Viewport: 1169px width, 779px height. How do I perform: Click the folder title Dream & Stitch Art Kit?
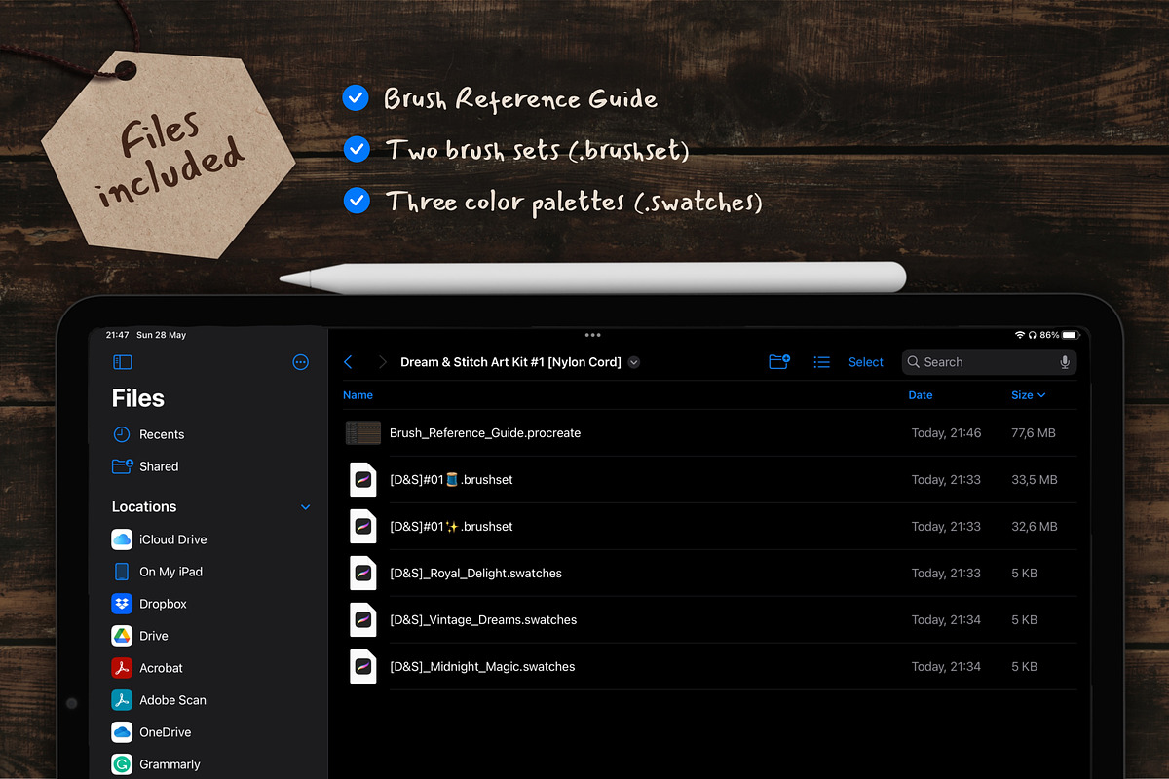[510, 362]
